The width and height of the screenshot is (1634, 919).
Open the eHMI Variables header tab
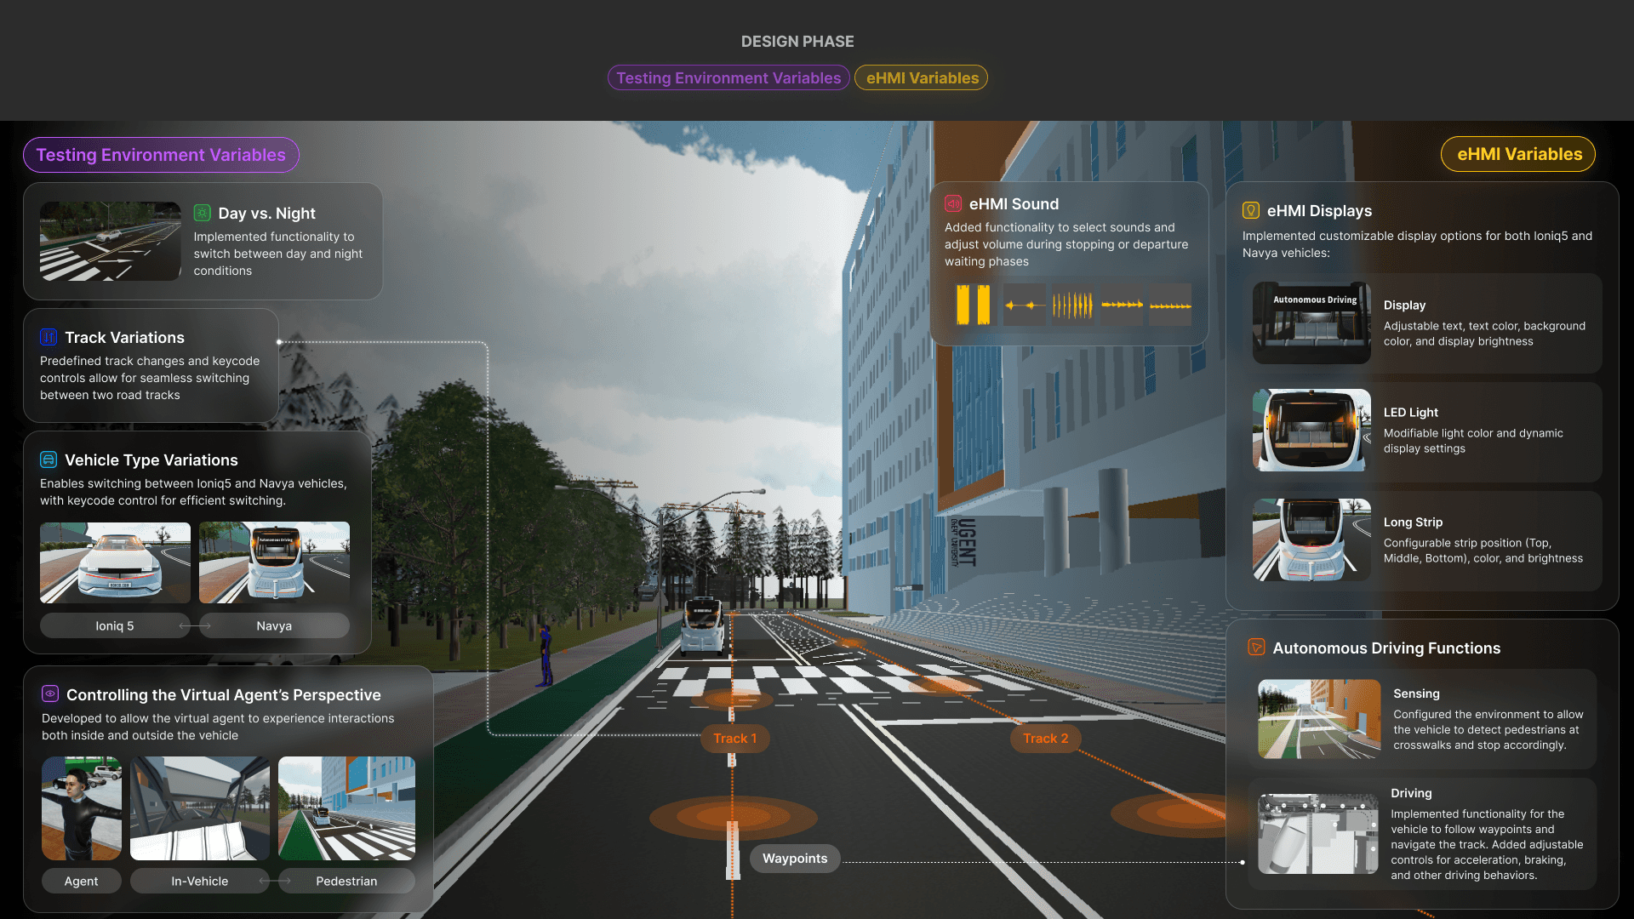[x=922, y=77]
